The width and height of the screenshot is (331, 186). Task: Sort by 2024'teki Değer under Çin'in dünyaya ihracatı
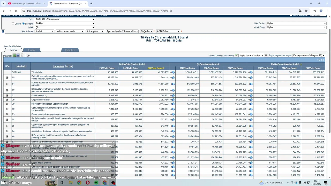(x=211, y=68)
